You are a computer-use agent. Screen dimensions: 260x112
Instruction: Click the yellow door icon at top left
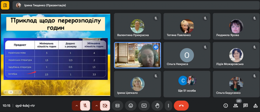pyautogui.click(x=5, y=5)
